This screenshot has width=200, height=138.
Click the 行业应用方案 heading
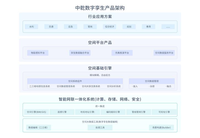pos(100,17)
